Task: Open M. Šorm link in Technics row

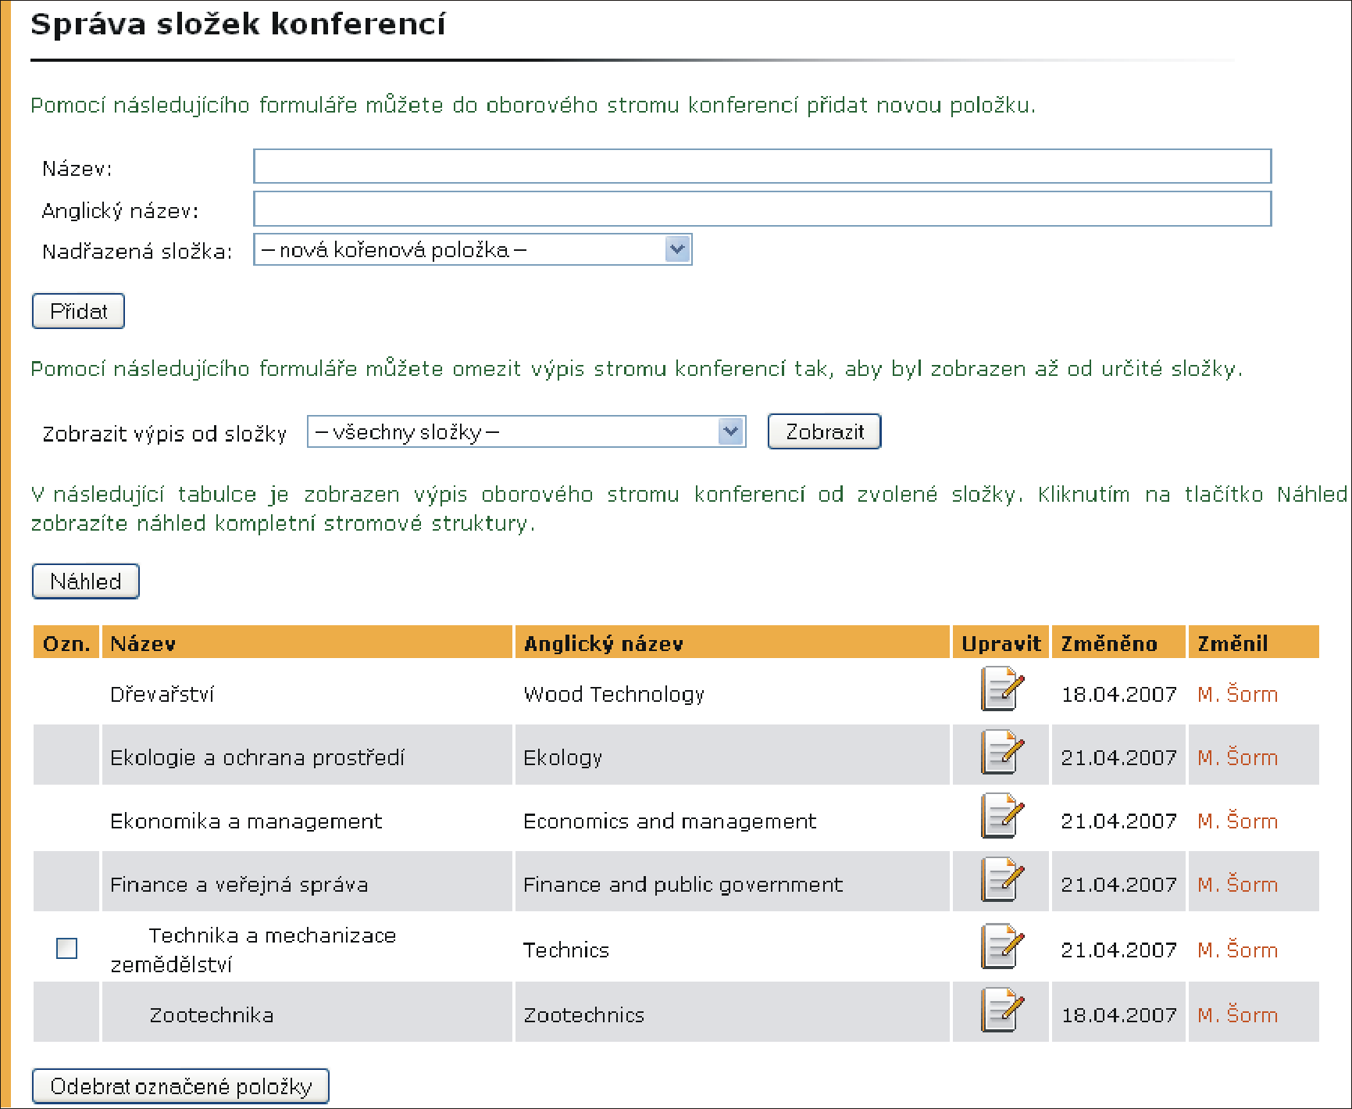Action: [x=1238, y=950]
